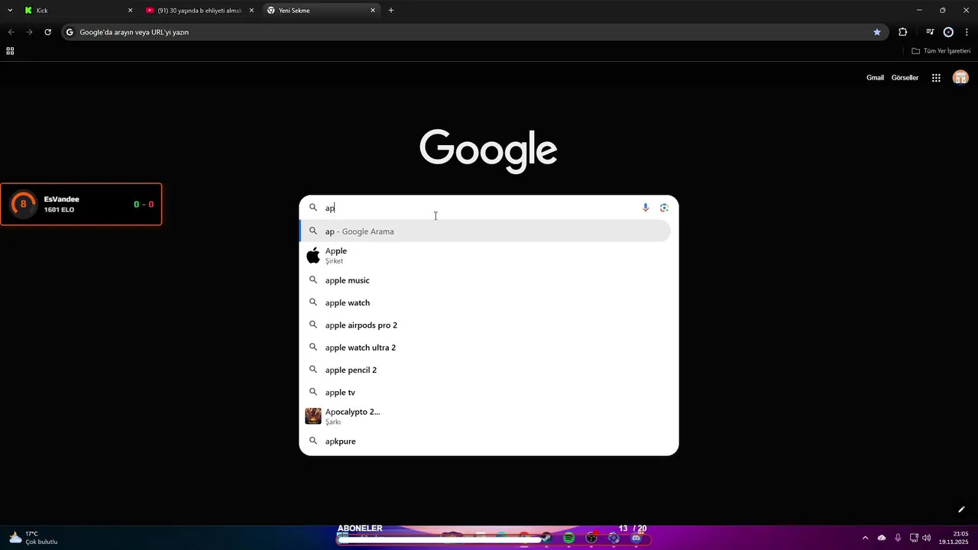
Task: Click the bookmark star in address bar
Action: 877,32
